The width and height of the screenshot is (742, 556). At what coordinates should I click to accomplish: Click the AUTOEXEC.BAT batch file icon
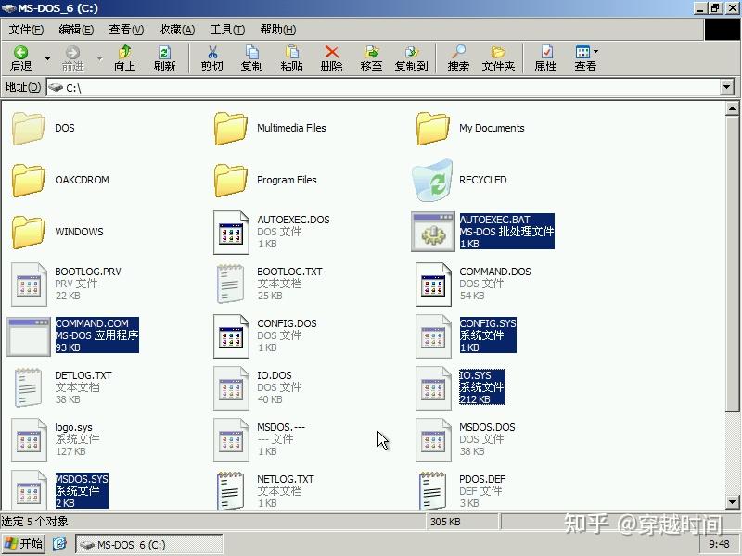point(433,232)
